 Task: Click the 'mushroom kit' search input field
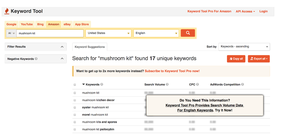[x=50, y=33]
